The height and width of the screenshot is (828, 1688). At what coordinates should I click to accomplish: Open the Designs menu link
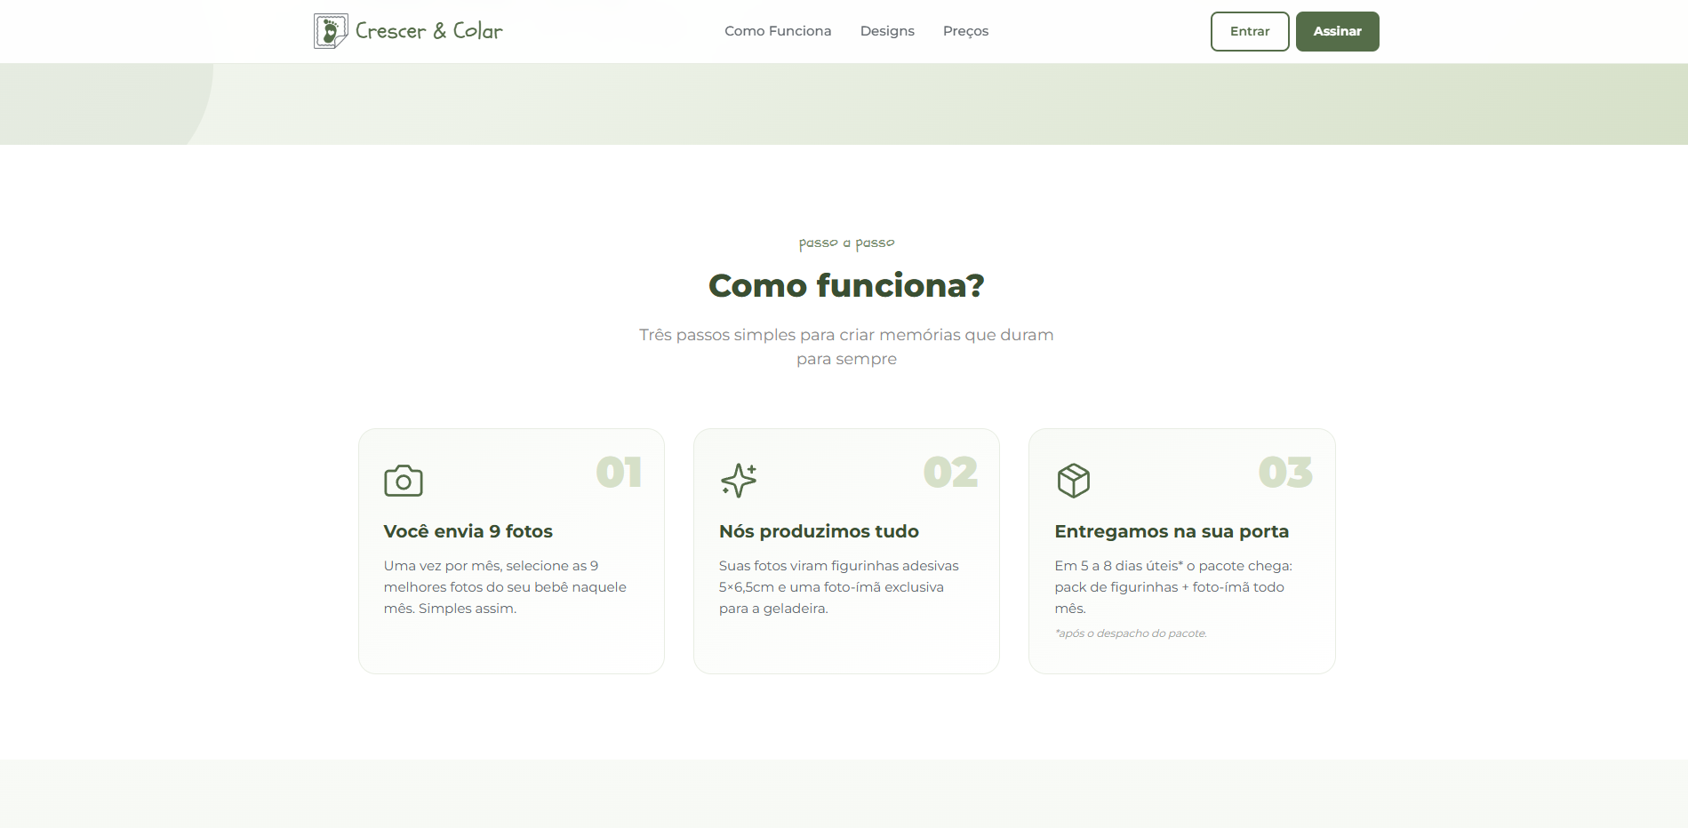tap(887, 31)
